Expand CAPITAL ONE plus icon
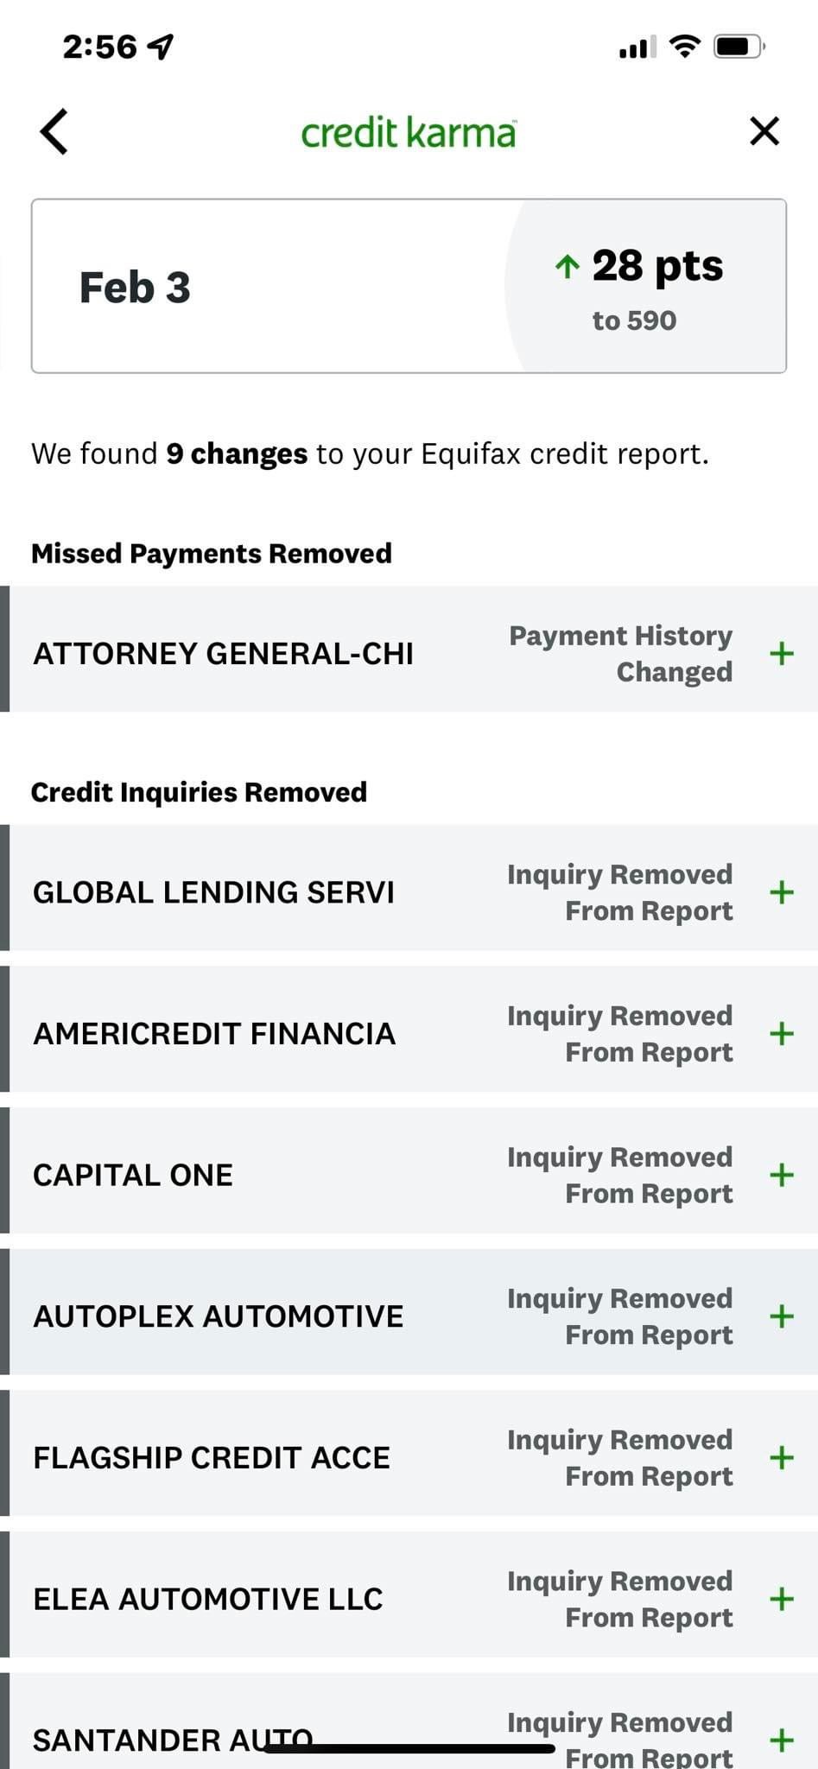This screenshot has width=818, height=1769. (x=782, y=1175)
